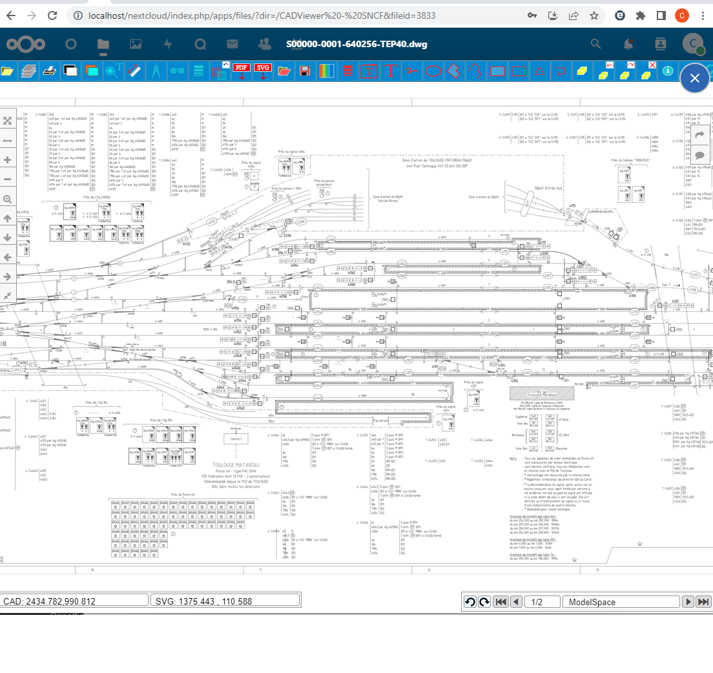This screenshot has width=713, height=673.
Task: Show Nextcloud notifications bell
Action: [x=628, y=44]
